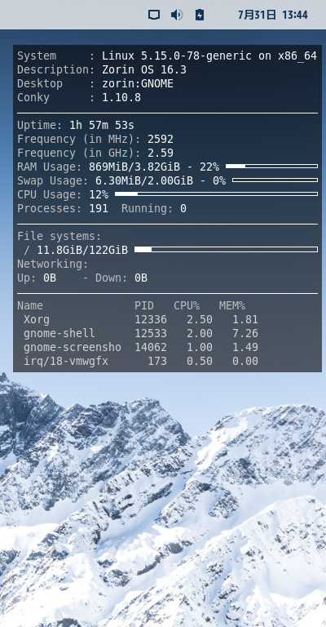The height and width of the screenshot is (627, 326).
Task: Click PID '12533' in the gnome-shell row
Action: tap(151, 333)
